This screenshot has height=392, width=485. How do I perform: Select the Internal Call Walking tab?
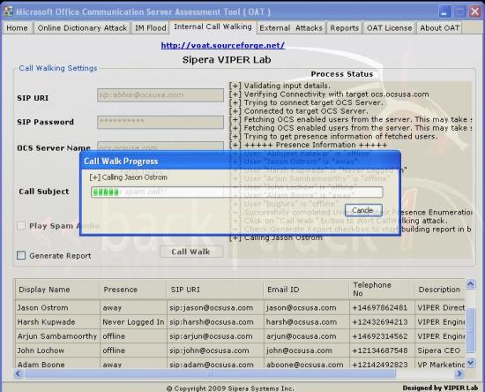click(213, 27)
